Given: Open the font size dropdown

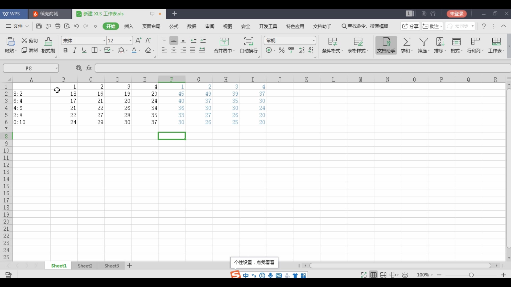Looking at the screenshot, I should coord(130,41).
